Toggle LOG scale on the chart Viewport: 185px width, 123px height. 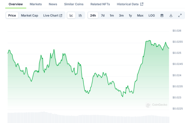coord(152,15)
